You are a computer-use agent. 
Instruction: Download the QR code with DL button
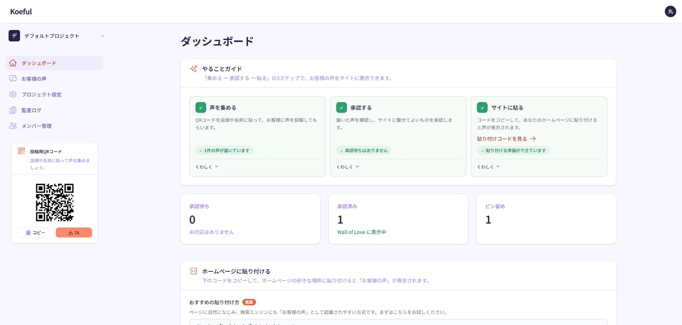pyautogui.click(x=74, y=233)
